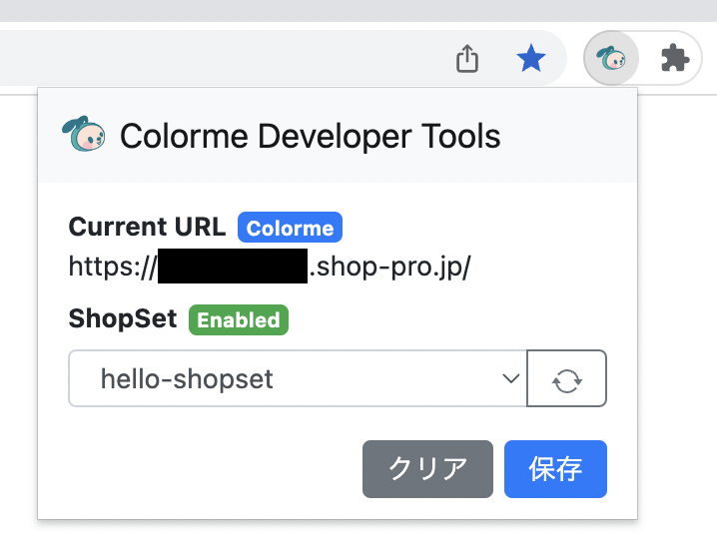Click the クリア (clear) button
Image resolution: width=717 pixels, height=559 pixels.
tap(427, 469)
